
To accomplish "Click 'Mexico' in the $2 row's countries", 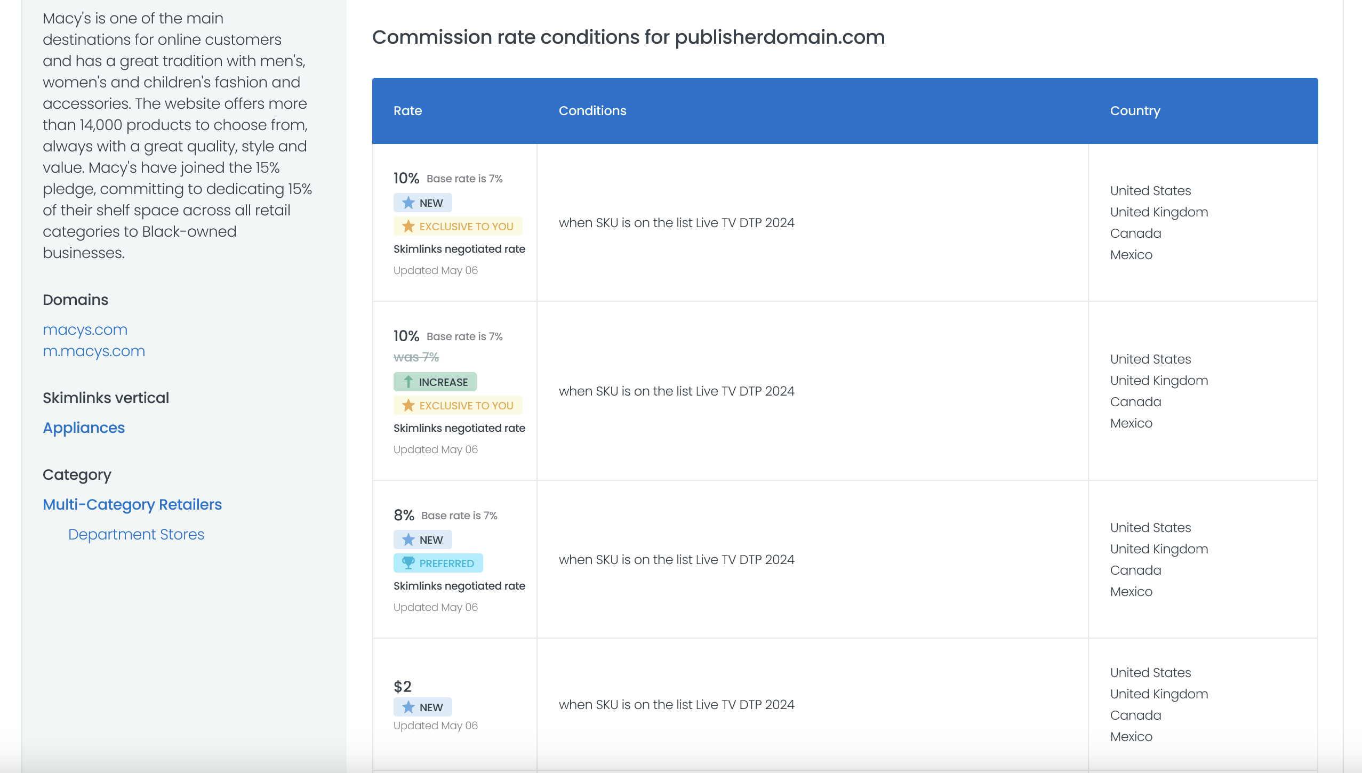I will pos(1131,737).
